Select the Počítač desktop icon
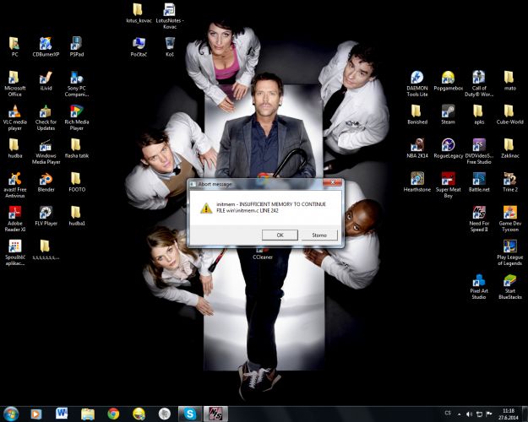 (139, 46)
